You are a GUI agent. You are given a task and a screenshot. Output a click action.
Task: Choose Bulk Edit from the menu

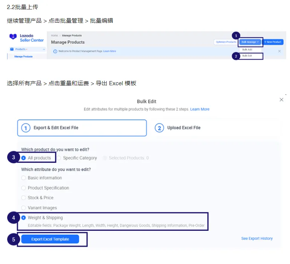(x=247, y=55)
